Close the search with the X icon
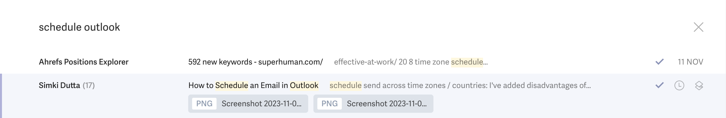Screen dimensions: 726x118 click(x=698, y=27)
